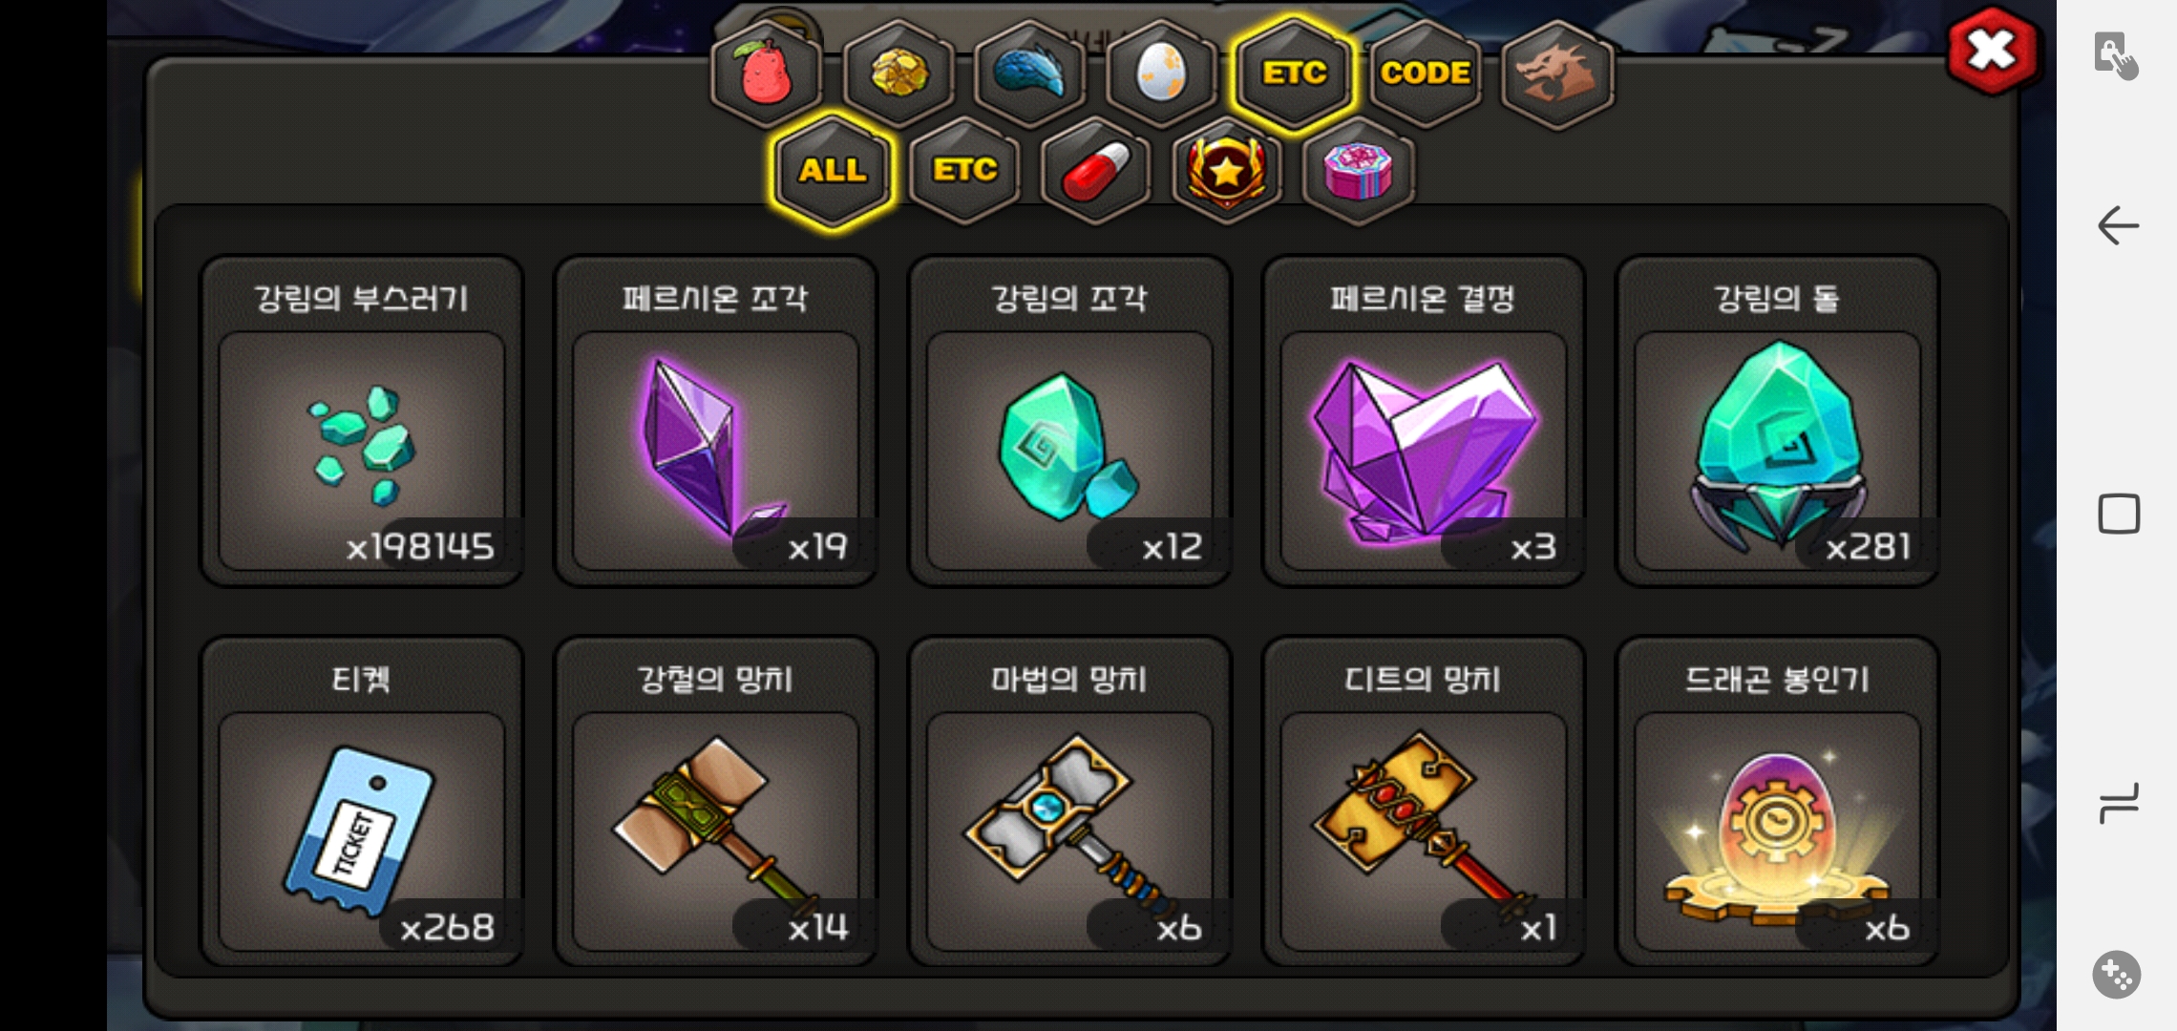Select the top-row ETC hexagon tab
Viewport: 2177px width, 1031px height.
[1294, 74]
